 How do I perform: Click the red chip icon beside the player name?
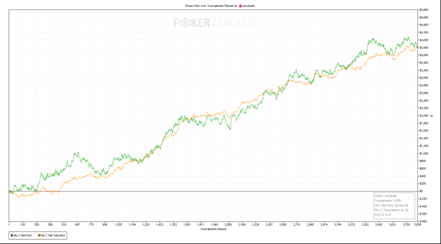240,6
